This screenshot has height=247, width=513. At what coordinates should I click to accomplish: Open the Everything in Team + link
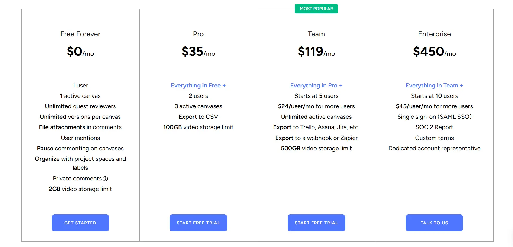[434, 85]
